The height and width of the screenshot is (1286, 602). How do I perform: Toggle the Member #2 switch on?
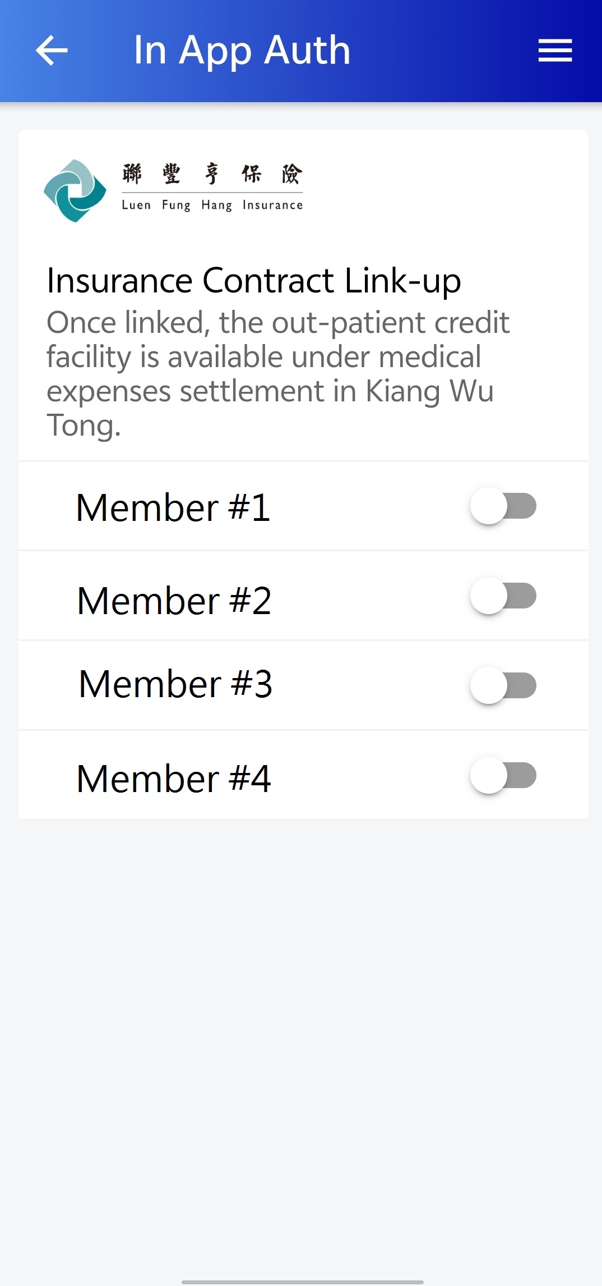[503, 596]
